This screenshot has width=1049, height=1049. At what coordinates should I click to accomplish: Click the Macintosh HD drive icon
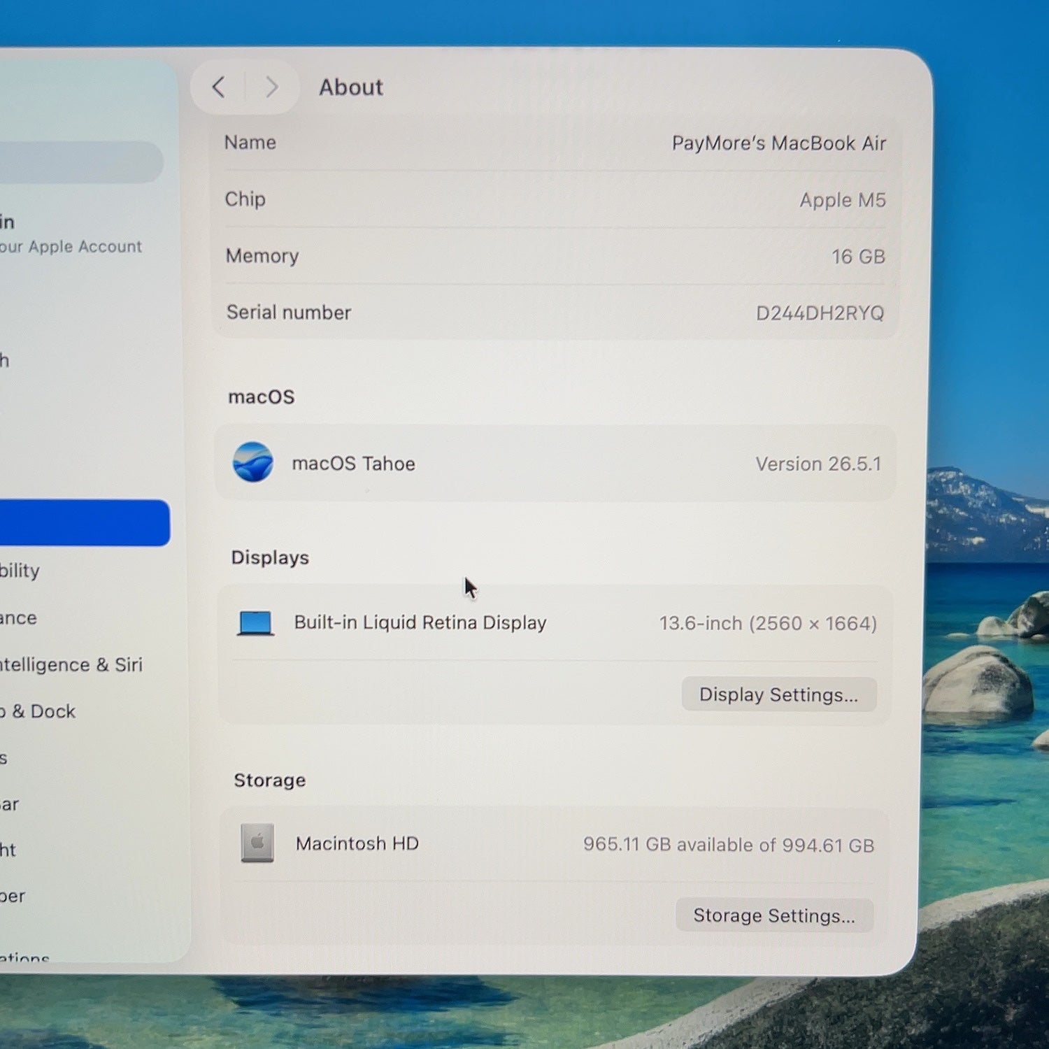pyautogui.click(x=257, y=843)
